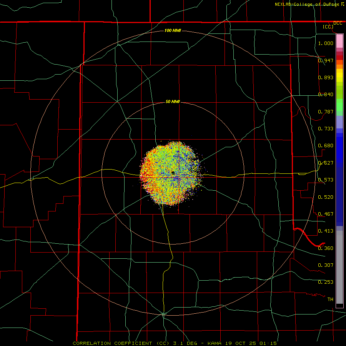Screen dimensions: 346x346
Task: Click the 0.733 legend value
Action: 326,129
